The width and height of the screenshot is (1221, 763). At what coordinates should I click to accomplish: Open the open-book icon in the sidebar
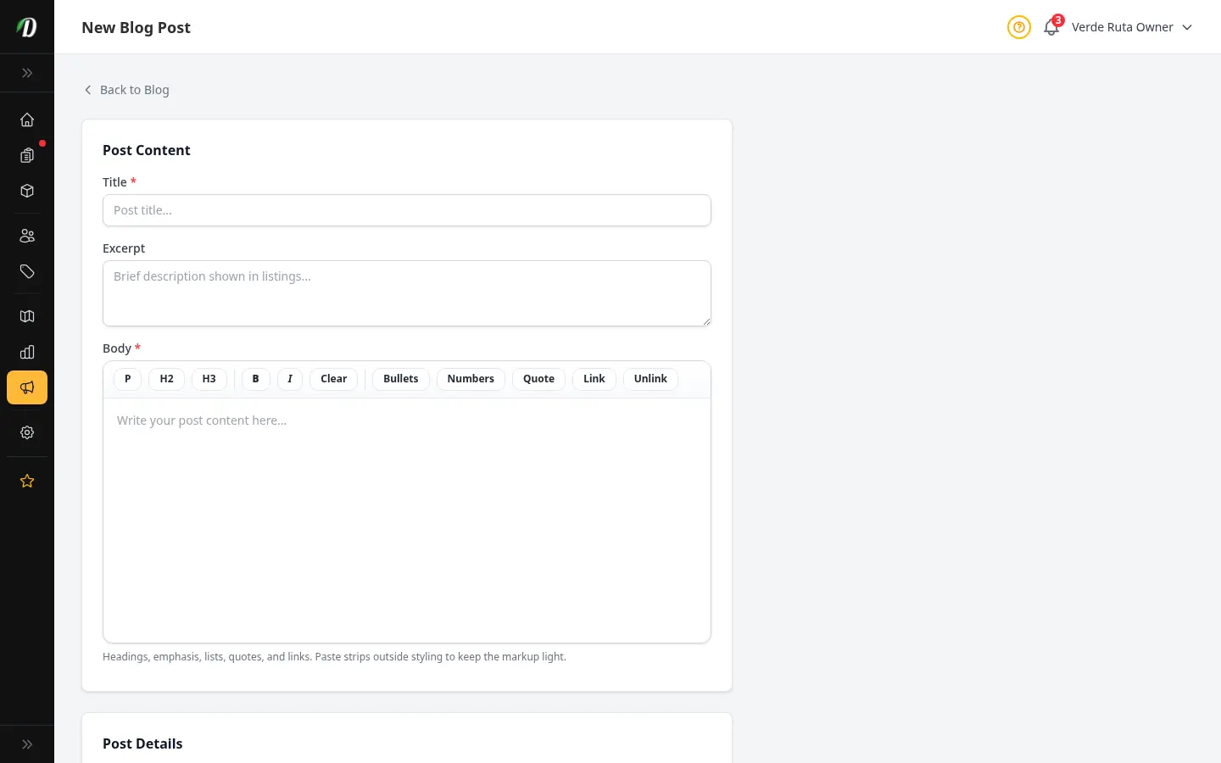click(27, 316)
